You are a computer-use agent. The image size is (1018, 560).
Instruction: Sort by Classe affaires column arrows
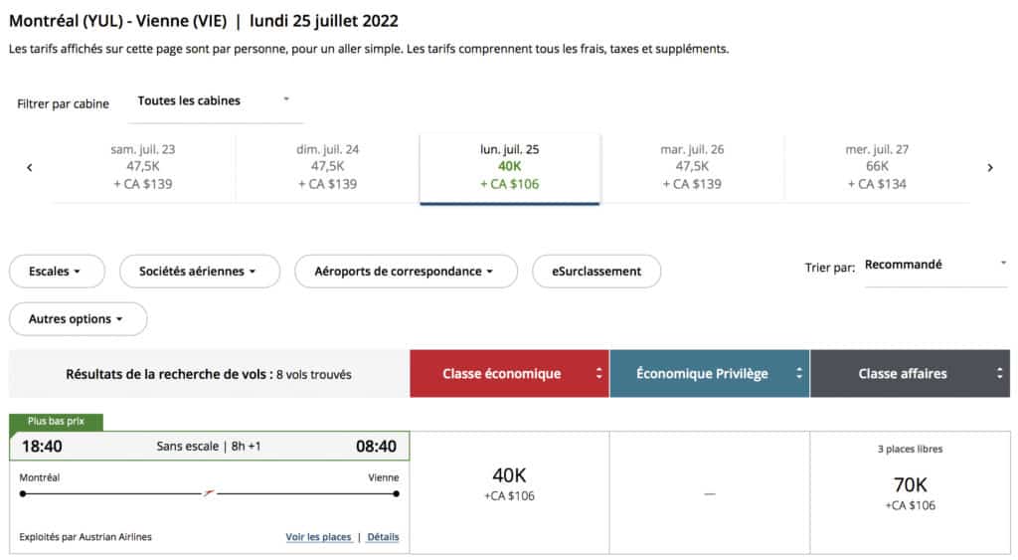(1000, 374)
